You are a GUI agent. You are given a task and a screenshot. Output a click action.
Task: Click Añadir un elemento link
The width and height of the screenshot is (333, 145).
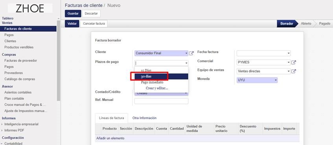pyautogui.click(x=110, y=138)
